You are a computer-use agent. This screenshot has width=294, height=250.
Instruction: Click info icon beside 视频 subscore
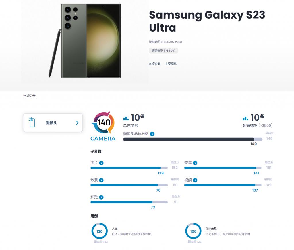click(195, 180)
